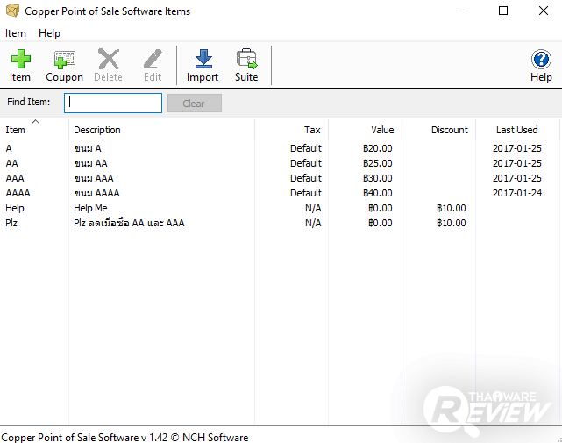Select the row for item A

pyautogui.click(x=280, y=148)
